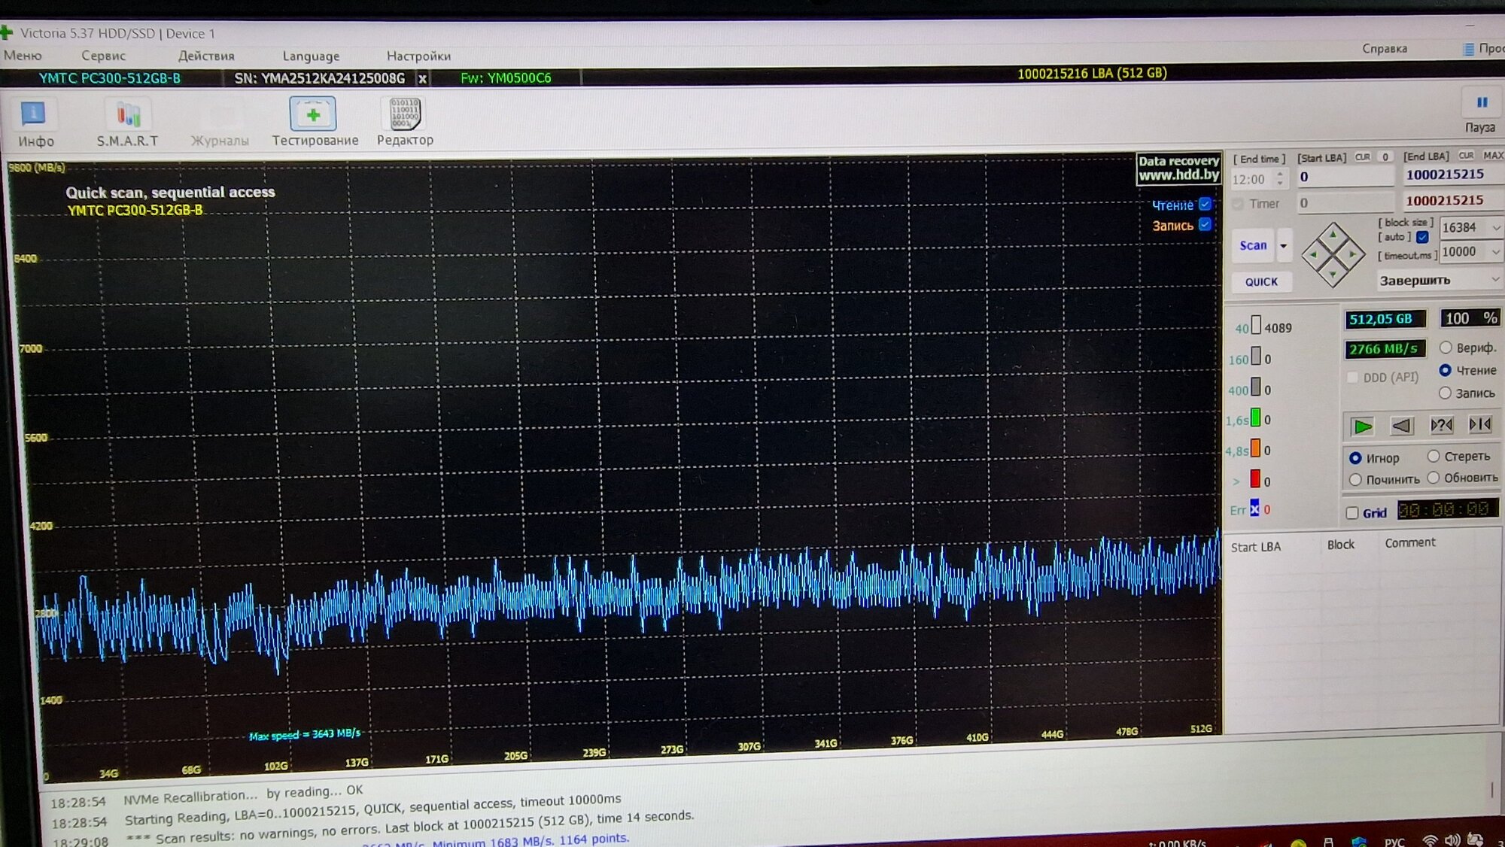Open the Сервис menu
1505x847 pixels.
point(103,56)
